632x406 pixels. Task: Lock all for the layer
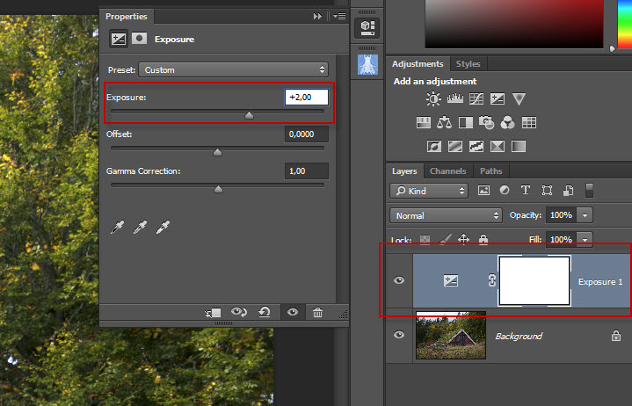(x=483, y=240)
